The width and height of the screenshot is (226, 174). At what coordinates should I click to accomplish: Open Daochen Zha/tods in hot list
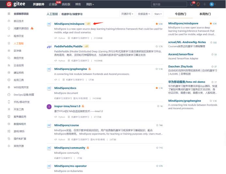180,66
